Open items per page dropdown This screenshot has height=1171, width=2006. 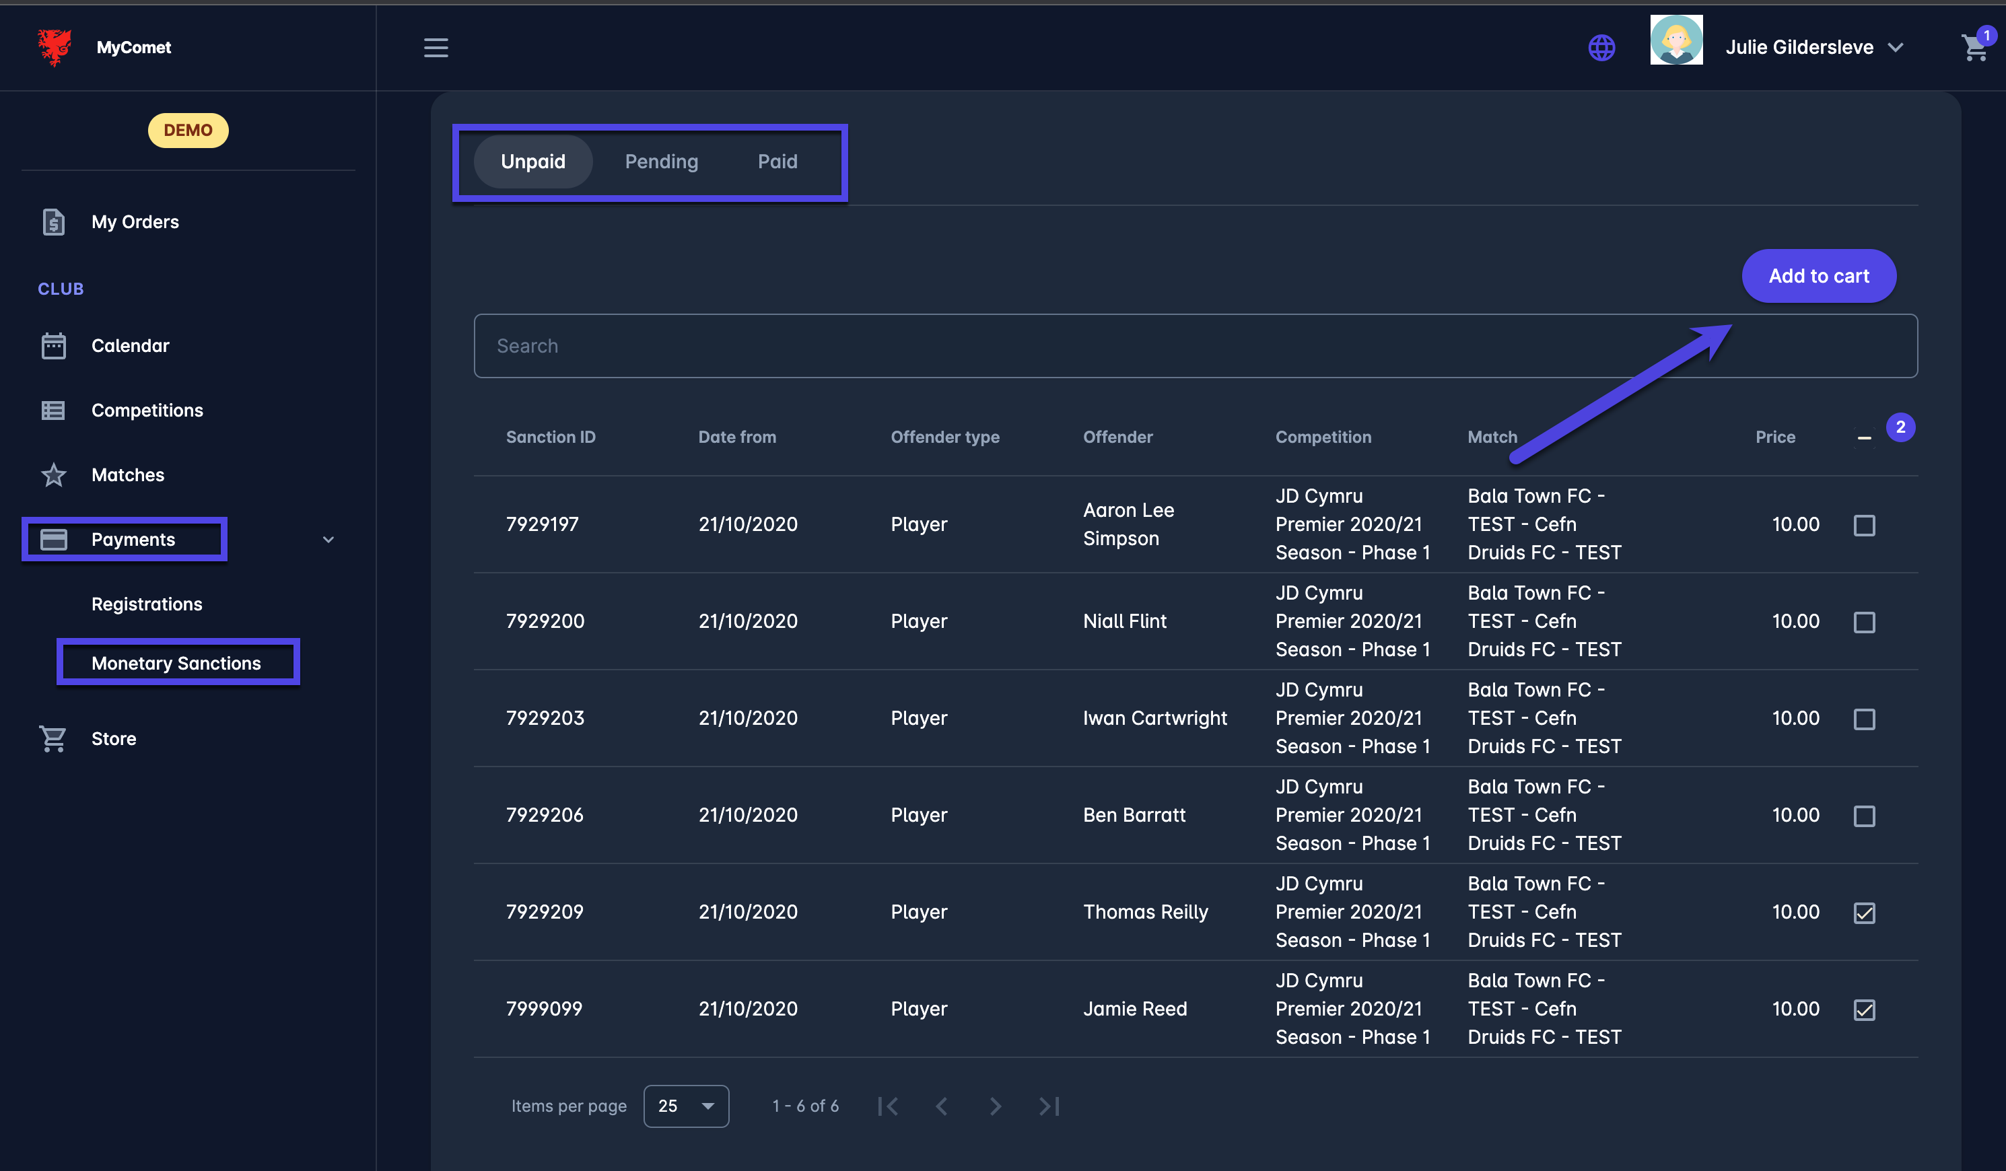click(685, 1106)
